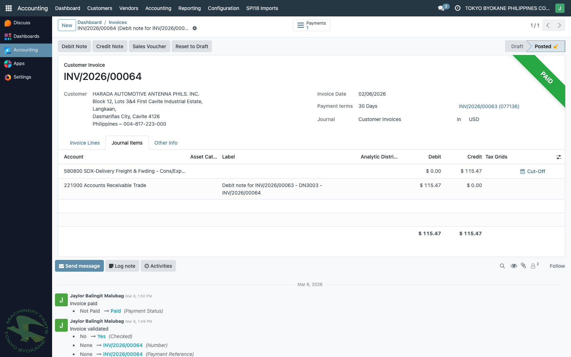Open Vendors menu in top bar
Image resolution: width=571 pixels, height=357 pixels.
pyautogui.click(x=128, y=8)
